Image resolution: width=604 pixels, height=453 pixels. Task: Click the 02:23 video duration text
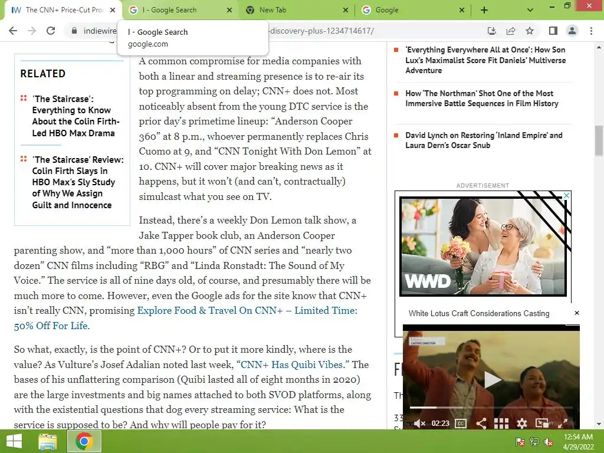pos(440,424)
